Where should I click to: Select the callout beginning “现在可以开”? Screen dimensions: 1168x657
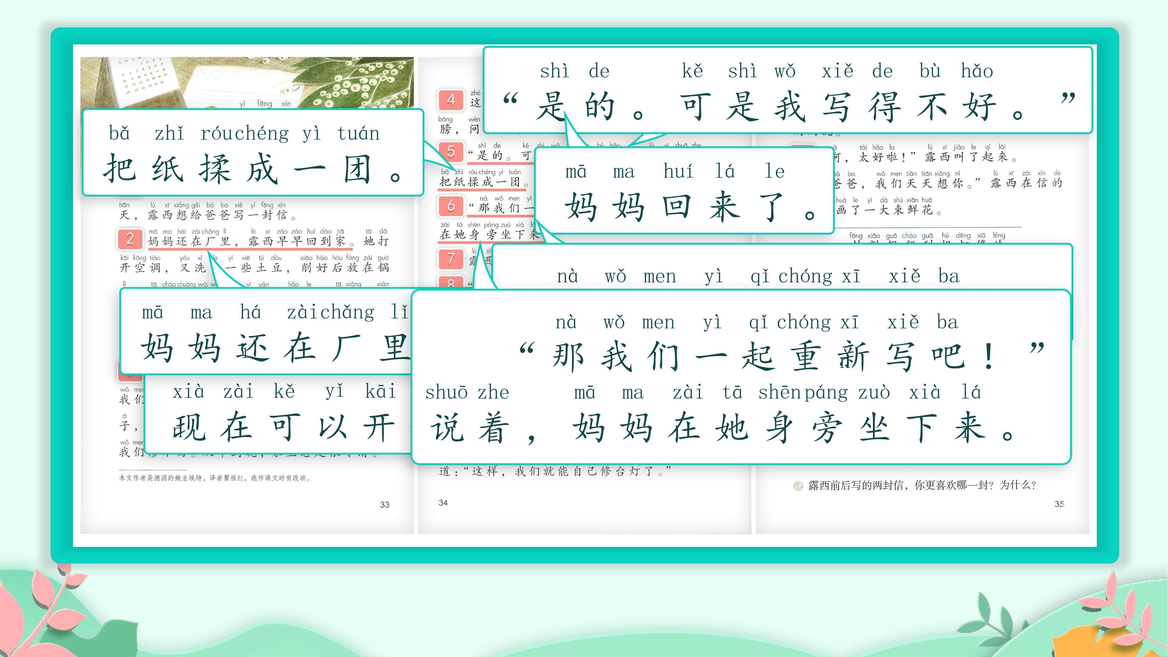pyautogui.click(x=277, y=414)
